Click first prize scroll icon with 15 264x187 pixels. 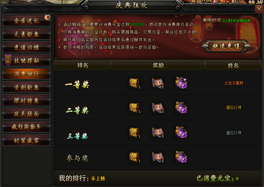point(158,83)
